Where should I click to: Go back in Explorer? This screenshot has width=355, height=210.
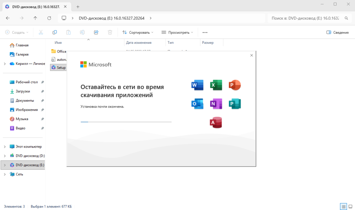click(8, 18)
